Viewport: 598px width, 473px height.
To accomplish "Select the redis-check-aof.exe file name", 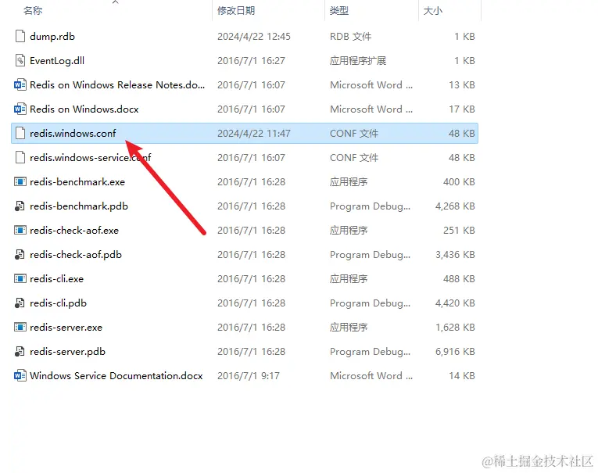I will pos(74,230).
